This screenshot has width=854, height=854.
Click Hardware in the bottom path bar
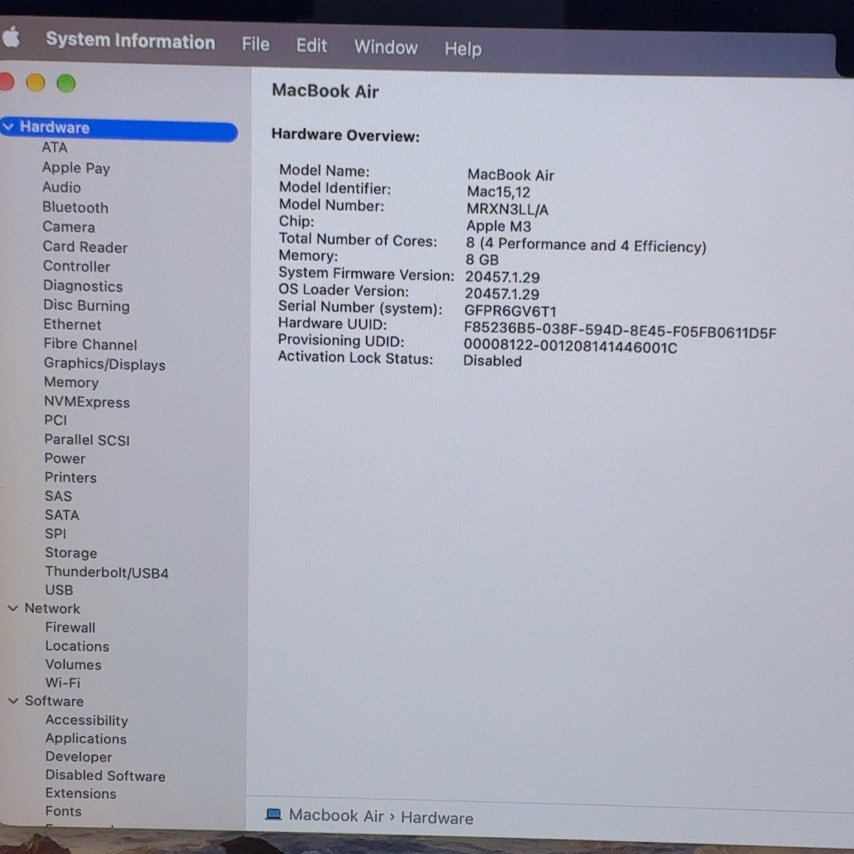[x=437, y=818]
